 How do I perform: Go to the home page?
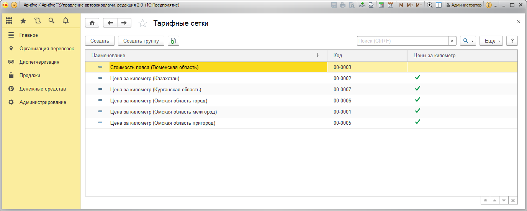tap(92, 23)
